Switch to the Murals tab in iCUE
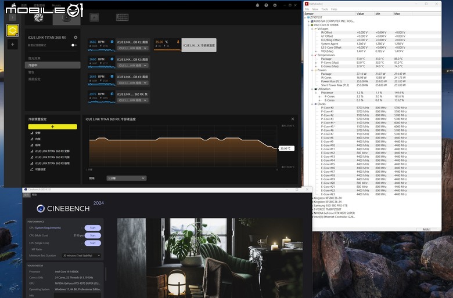The width and height of the screenshot is (453, 298). click(x=56, y=5)
